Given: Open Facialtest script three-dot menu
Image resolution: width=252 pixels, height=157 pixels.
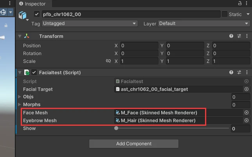Looking at the screenshot, I should coord(247,72).
